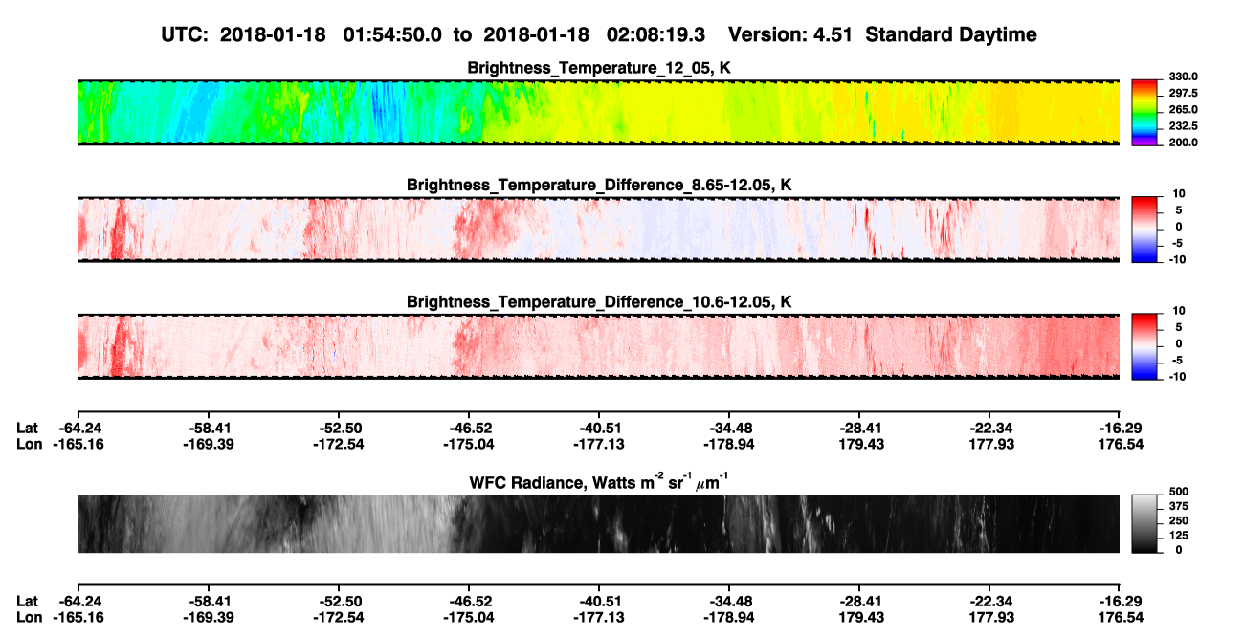Click latitude '-46.52' on the upper axis
This screenshot has height=638, width=1244.
tap(469, 428)
